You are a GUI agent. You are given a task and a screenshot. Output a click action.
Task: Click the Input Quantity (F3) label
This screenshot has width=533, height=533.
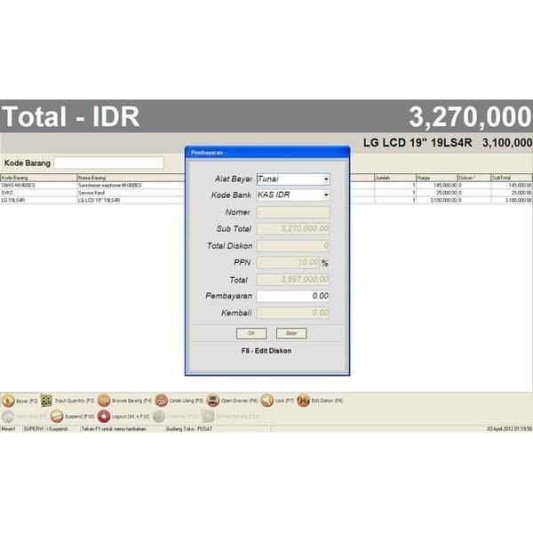75,402
